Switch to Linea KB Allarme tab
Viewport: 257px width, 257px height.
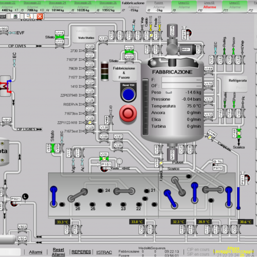coord(210,7)
